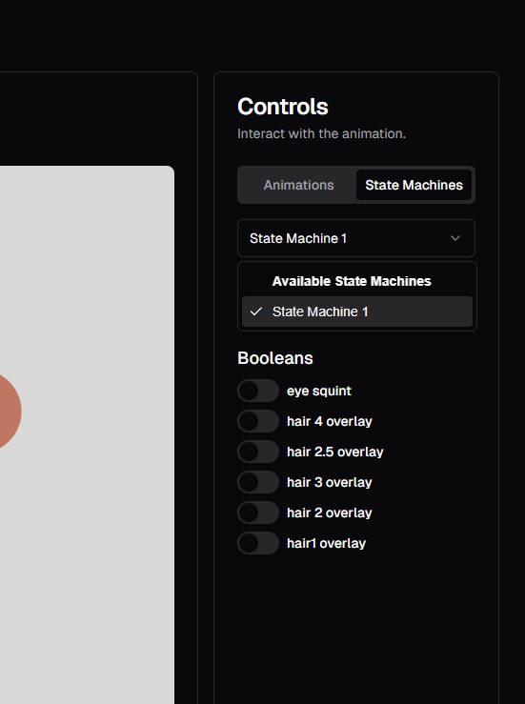
Task: Click the "hair 2.5 overlay" label text
Action: (335, 453)
